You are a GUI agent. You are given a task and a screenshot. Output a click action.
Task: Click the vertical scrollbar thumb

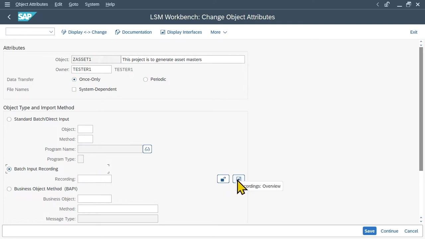(421, 110)
